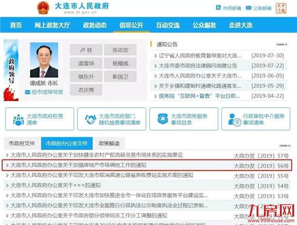Open 大连市委市政府法律顾问选聘公告
The image size is (297, 225).
tap(198, 66)
